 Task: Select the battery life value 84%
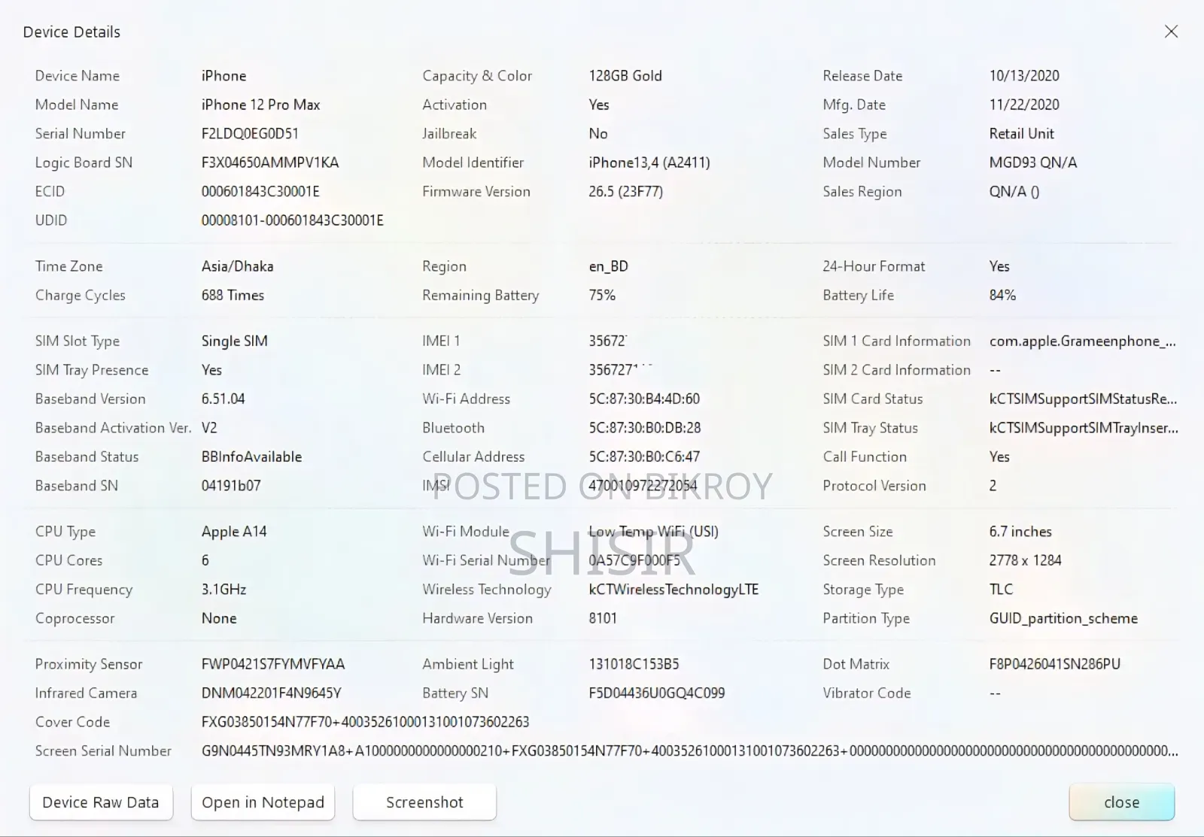[1002, 296]
